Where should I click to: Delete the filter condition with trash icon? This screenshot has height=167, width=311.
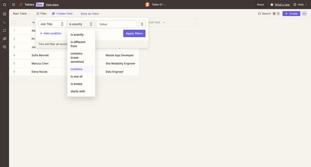tap(142, 24)
